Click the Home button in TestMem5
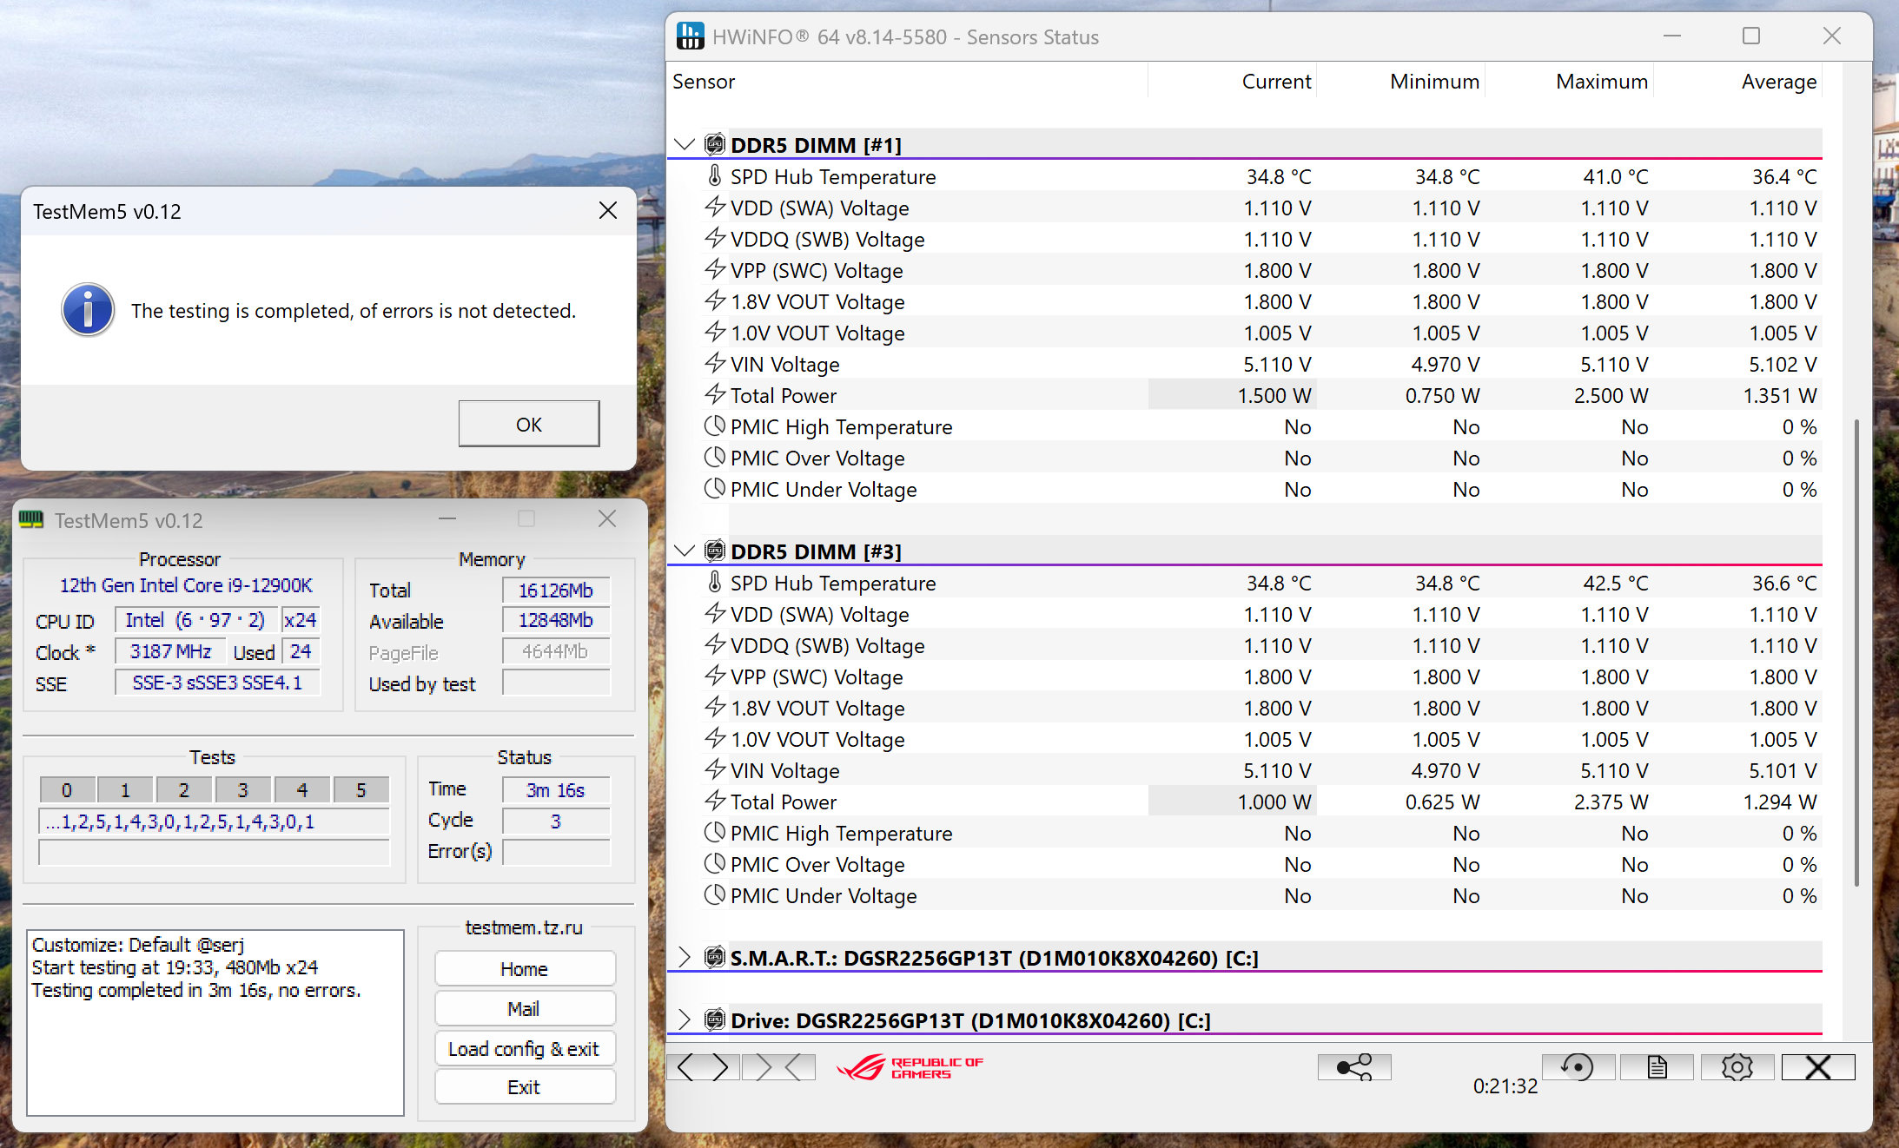 point(524,968)
